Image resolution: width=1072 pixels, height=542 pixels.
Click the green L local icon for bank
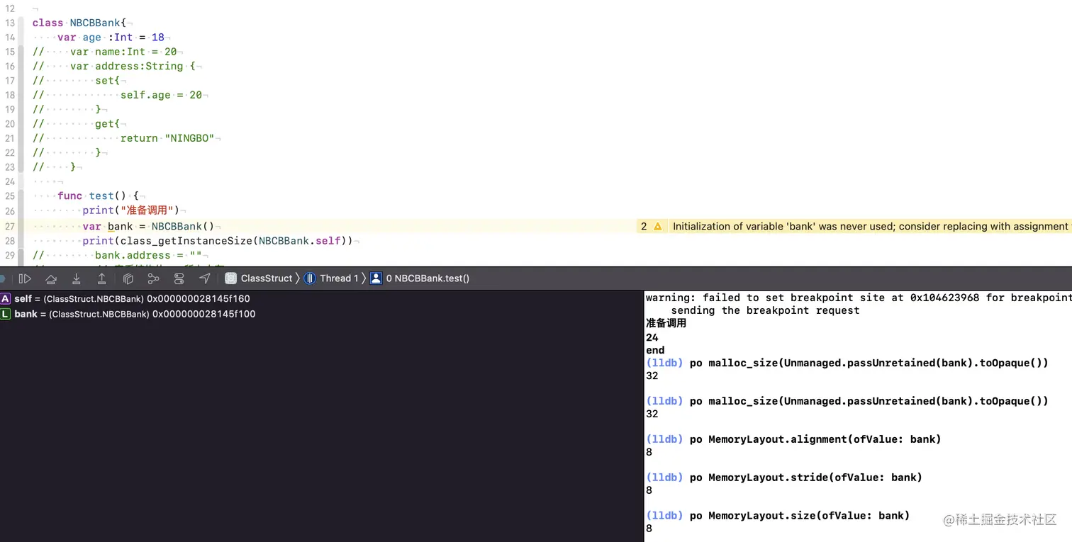coord(6,314)
